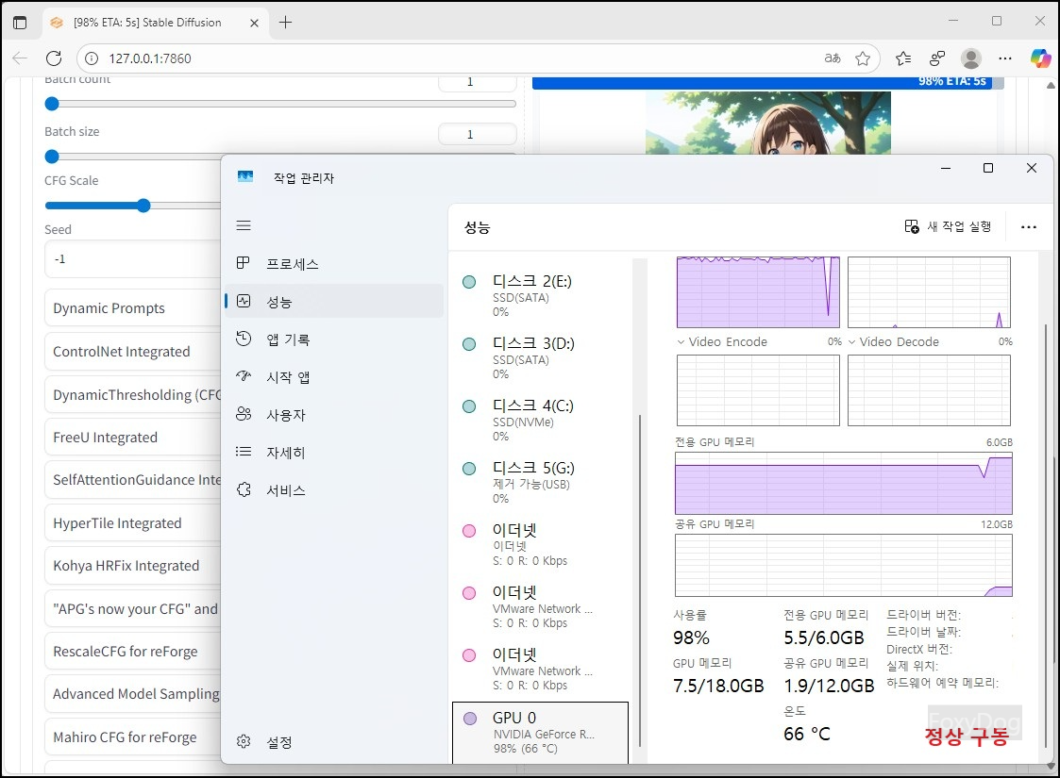Image resolution: width=1060 pixels, height=778 pixels.
Task: Click the Batch count slider handle
Action: click(x=52, y=104)
